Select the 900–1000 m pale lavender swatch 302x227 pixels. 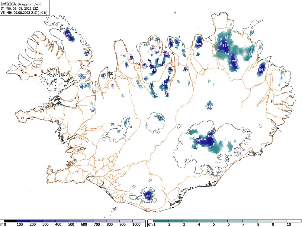(x=126, y=221)
